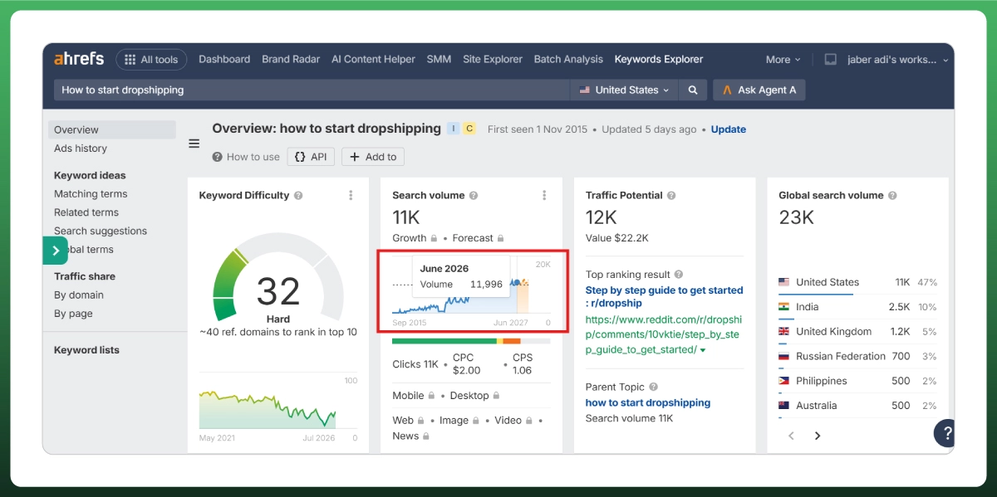The height and width of the screenshot is (497, 997).
Task: Expand the More dropdown
Action: (783, 60)
